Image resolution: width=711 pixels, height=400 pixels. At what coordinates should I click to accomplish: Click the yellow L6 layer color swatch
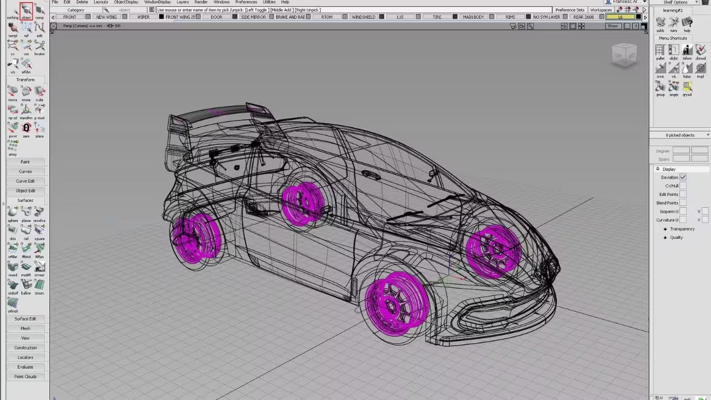click(x=620, y=17)
